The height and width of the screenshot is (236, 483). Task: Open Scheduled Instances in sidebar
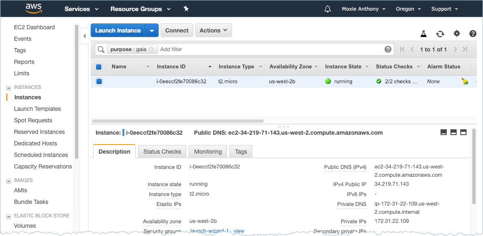point(41,155)
